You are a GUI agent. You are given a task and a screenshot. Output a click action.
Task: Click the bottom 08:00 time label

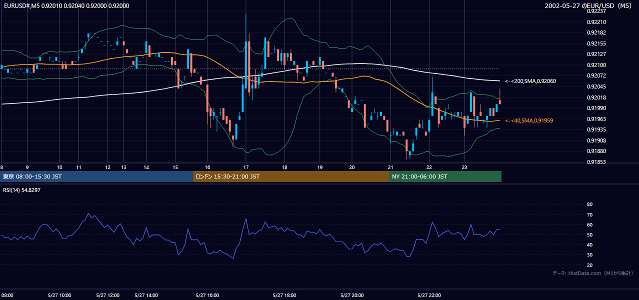[x=7, y=295]
